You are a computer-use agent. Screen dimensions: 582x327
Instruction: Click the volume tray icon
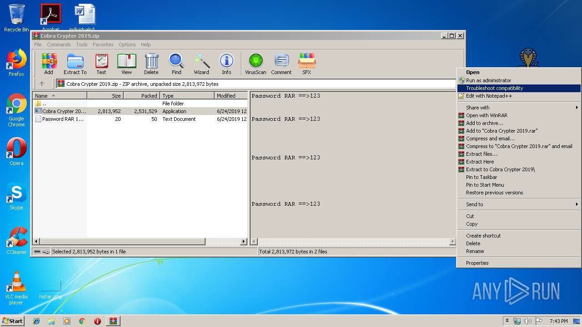(529, 321)
